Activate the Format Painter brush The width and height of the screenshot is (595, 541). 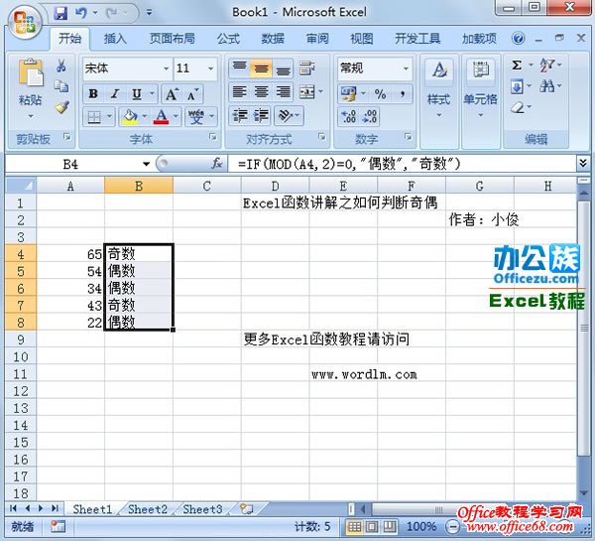pyautogui.click(x=61, y=107)
